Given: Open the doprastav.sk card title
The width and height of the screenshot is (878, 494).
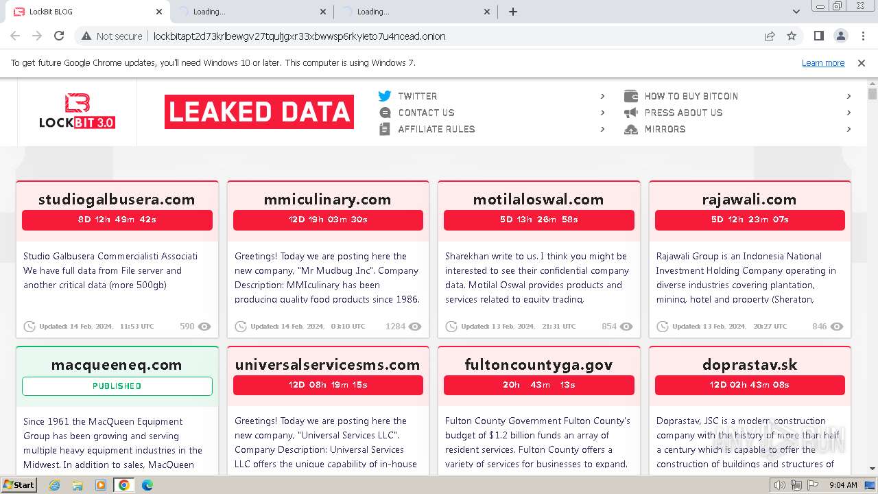Looking at the screenshot, I should pyautogui.click(x=750, y=364).
